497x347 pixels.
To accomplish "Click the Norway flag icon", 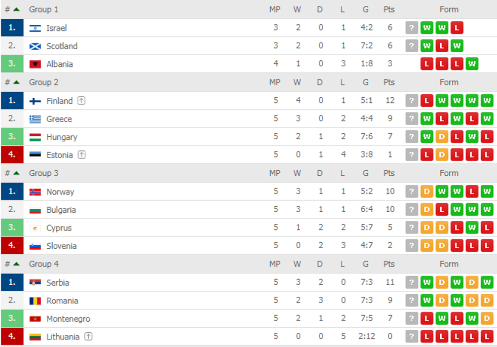I will [x=35, y=192].
